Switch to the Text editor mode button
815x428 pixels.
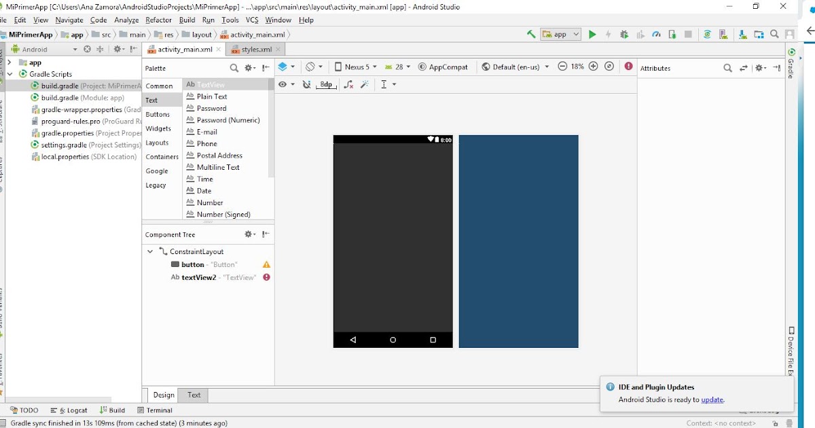click(194, 395)
